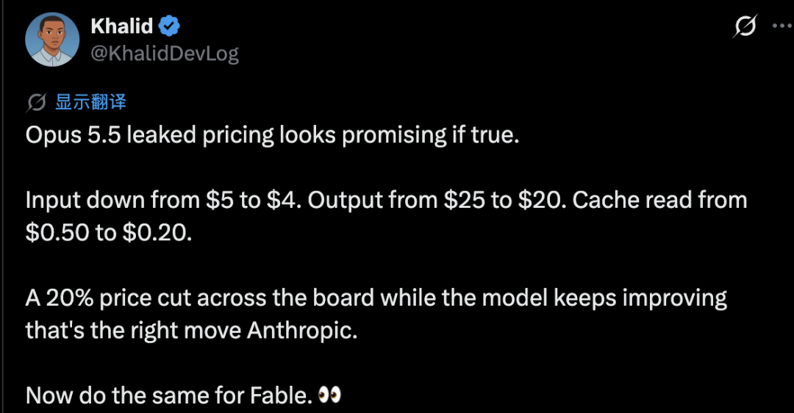Open Khalid's profile avatar picture
Image resolution: width=794 pixels, height=413 pixels.
click(x=53, y=40)
